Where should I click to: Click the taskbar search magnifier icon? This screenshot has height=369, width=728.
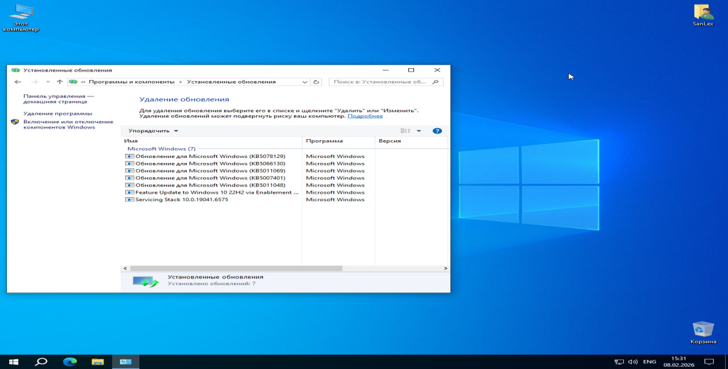[x=41, y=362]
